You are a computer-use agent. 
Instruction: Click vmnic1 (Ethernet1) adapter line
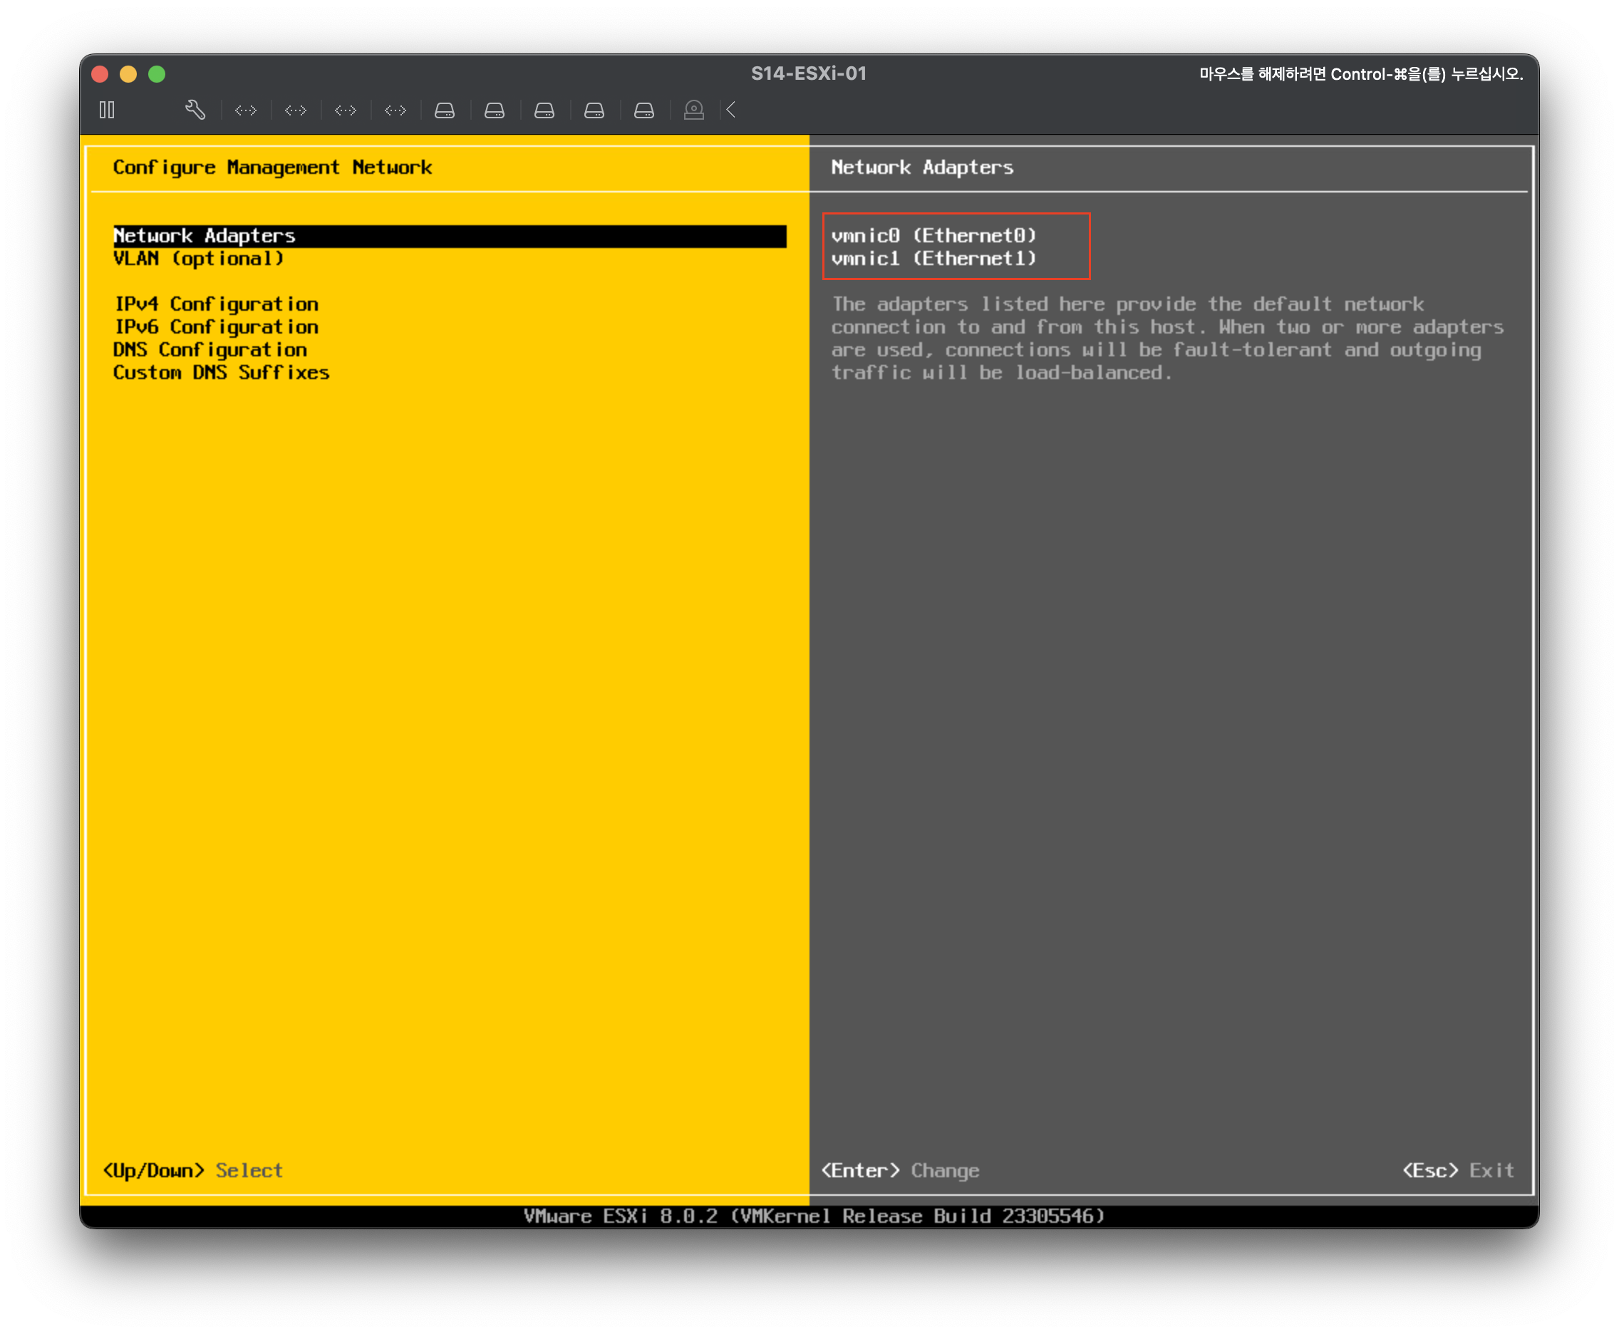click(933, 259)
